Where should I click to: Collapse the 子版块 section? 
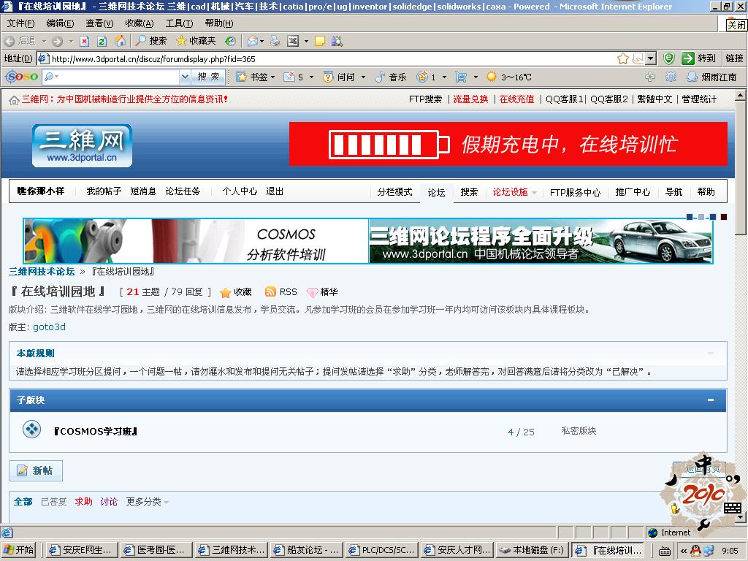pyautogui.click(x=711, y=400)
